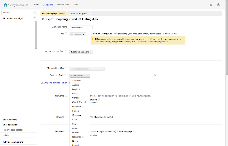Expand Shopping settings (advanced) section

pyautogui.click(x=42, y=83)
